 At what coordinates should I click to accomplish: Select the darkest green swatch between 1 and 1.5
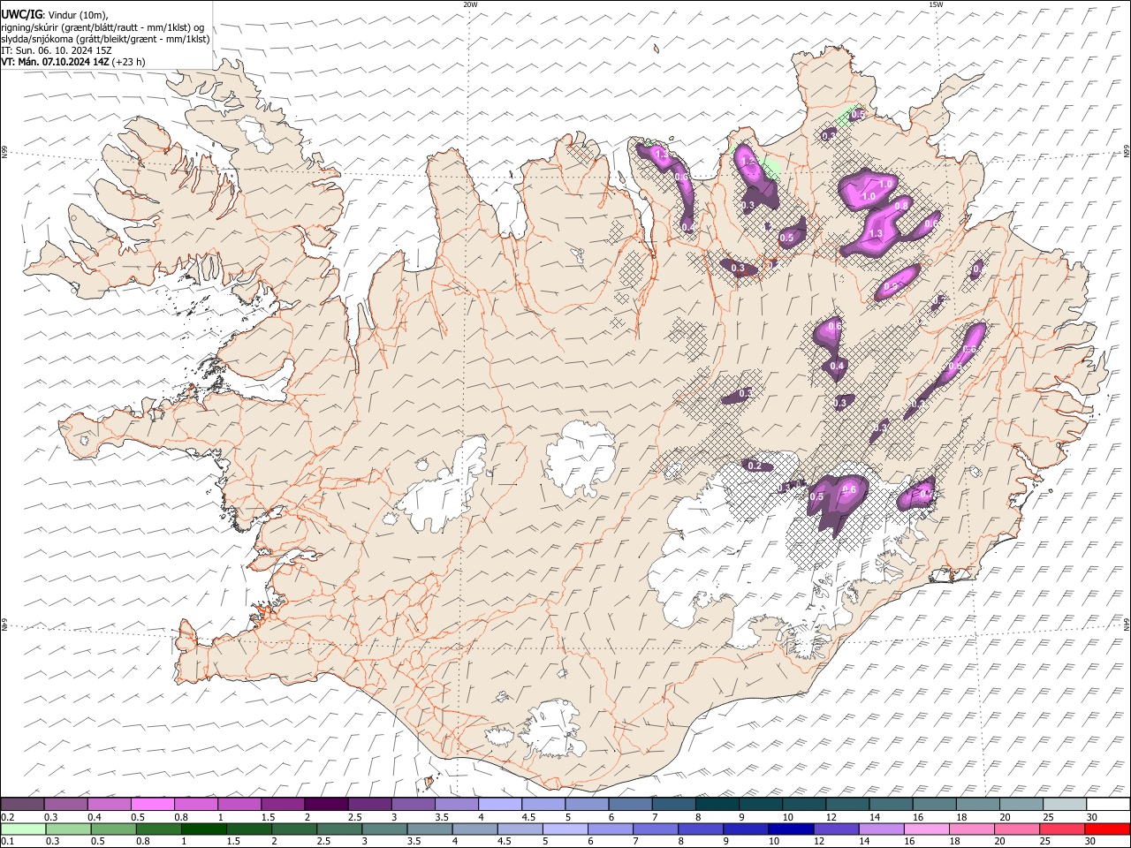(x=203, y=829)
